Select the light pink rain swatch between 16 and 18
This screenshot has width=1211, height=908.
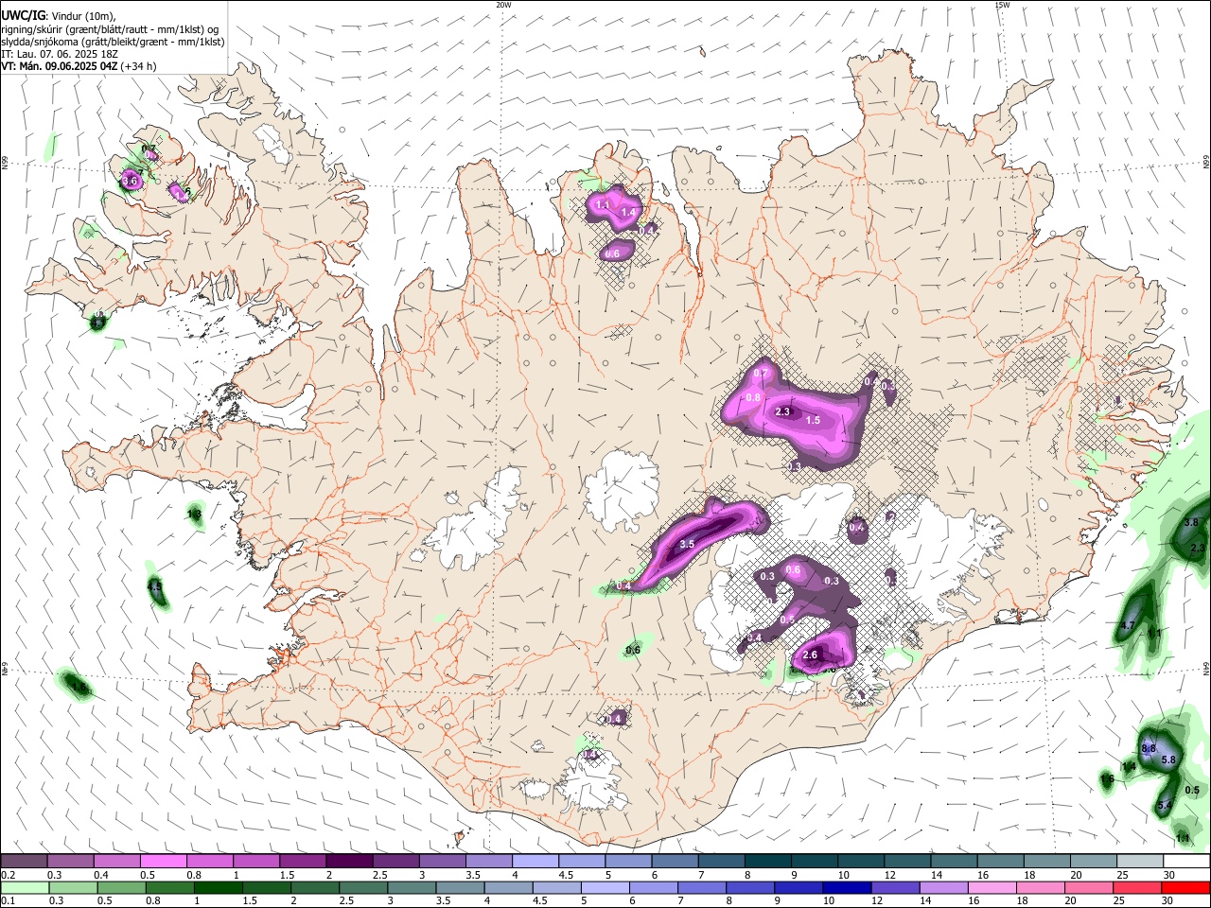pos(992,887)
